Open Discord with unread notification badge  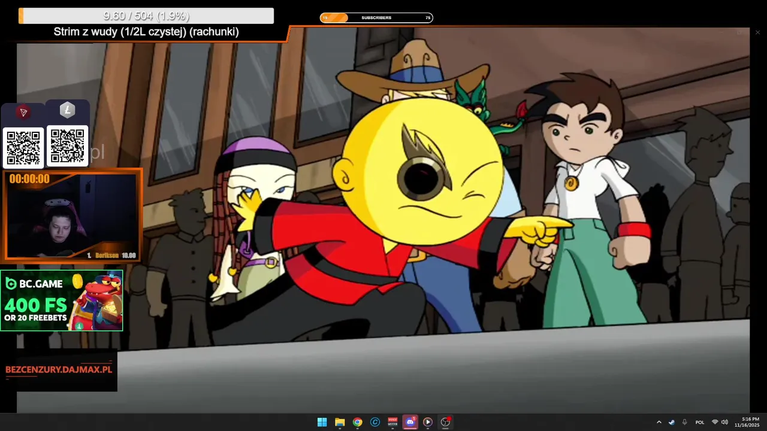coord(410,422)
